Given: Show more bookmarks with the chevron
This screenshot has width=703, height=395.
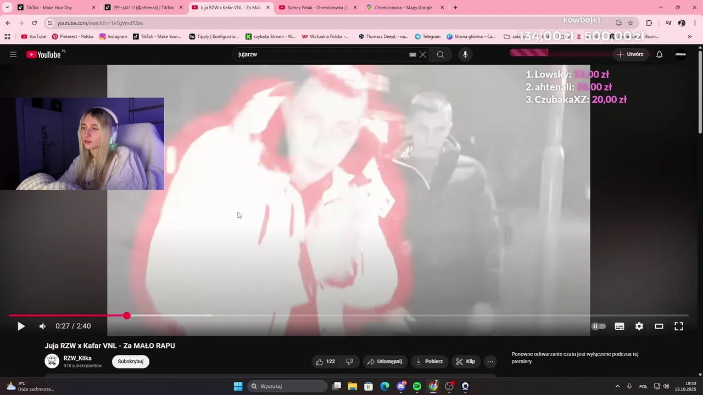Looking at the screenshot, I should click(x=690, y=37).
